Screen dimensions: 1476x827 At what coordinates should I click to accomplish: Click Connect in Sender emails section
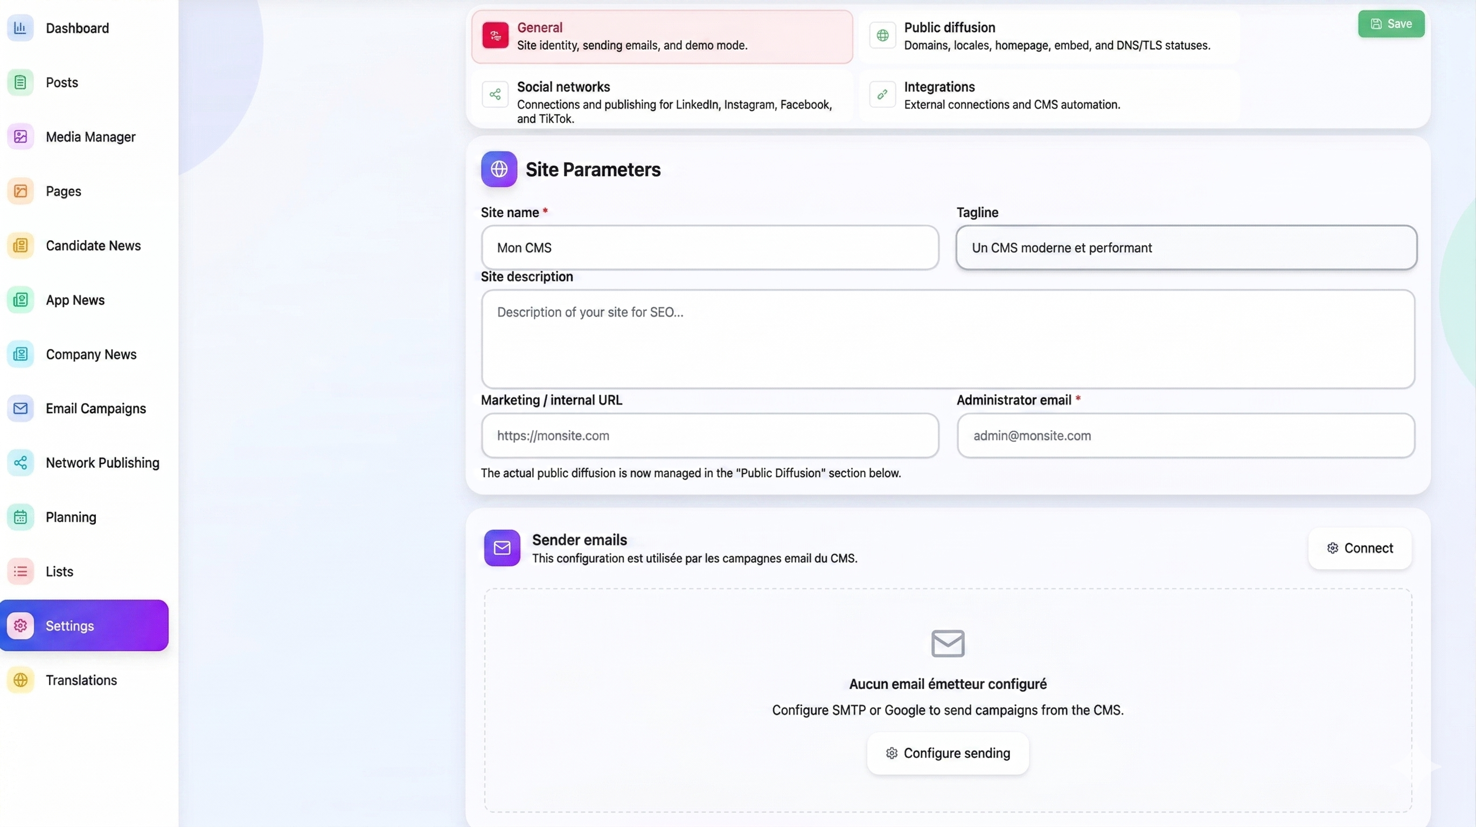pyautogui.click(x=1360, y=548)
